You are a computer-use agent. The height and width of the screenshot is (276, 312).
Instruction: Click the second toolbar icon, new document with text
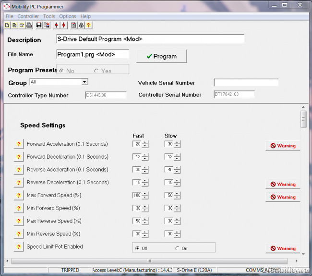pyautogui.click(x=14, y=25)
